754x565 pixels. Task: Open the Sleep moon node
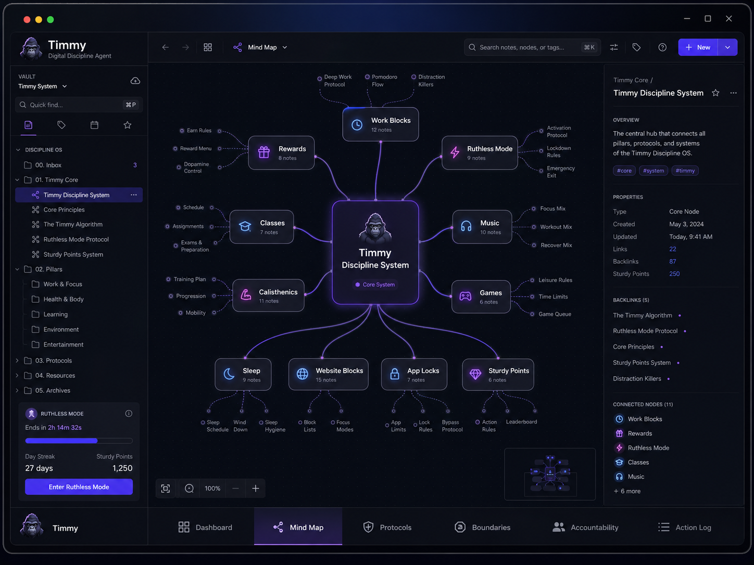(x=243, y=375)
